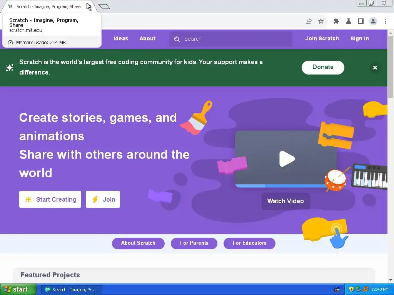Click the Start Creating button
Viewport: 394px width, 295px height.
click(x=50, y=199)
